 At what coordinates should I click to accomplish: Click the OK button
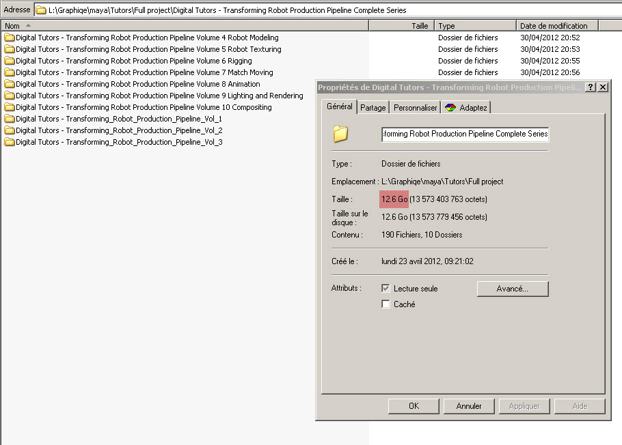pos(414,406)
